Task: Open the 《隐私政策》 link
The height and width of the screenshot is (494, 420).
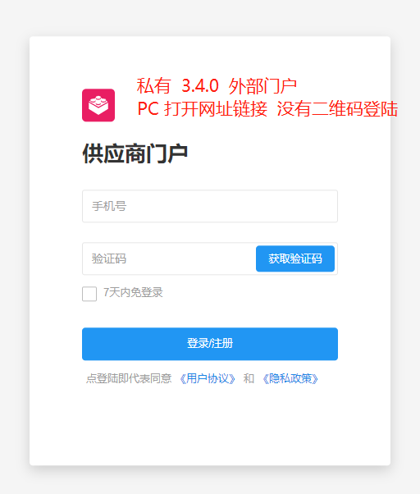Action: pos(290,378)
